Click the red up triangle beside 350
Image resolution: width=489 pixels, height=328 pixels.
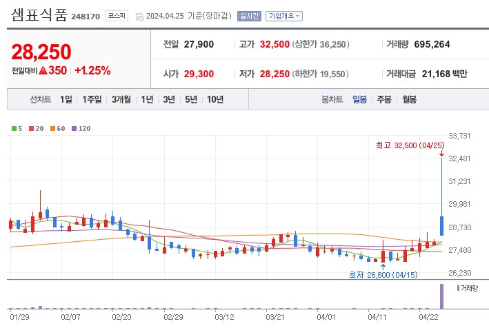[43, 70]
